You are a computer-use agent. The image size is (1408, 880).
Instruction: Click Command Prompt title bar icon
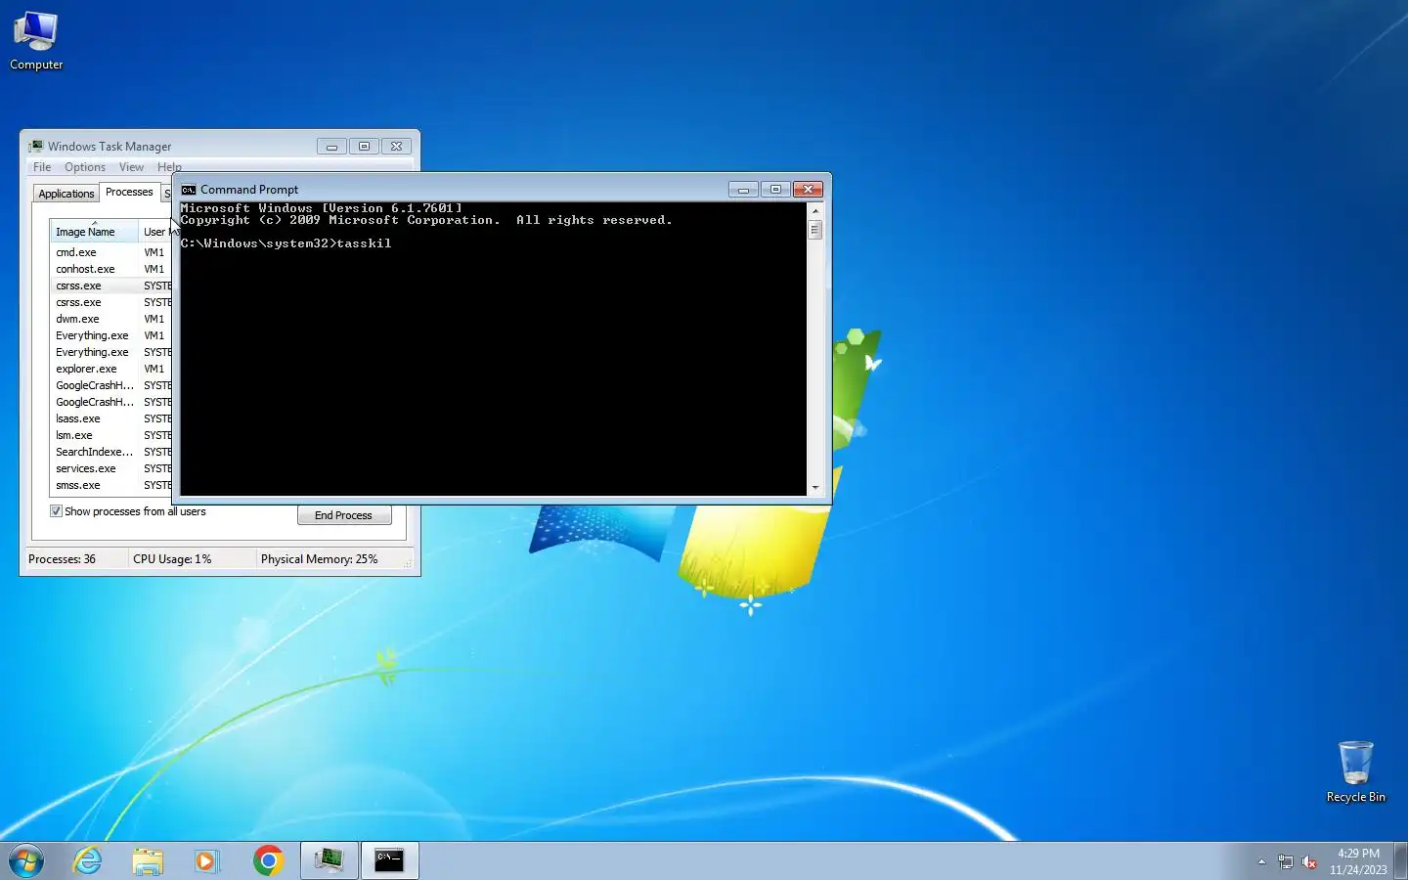(189, 190)
